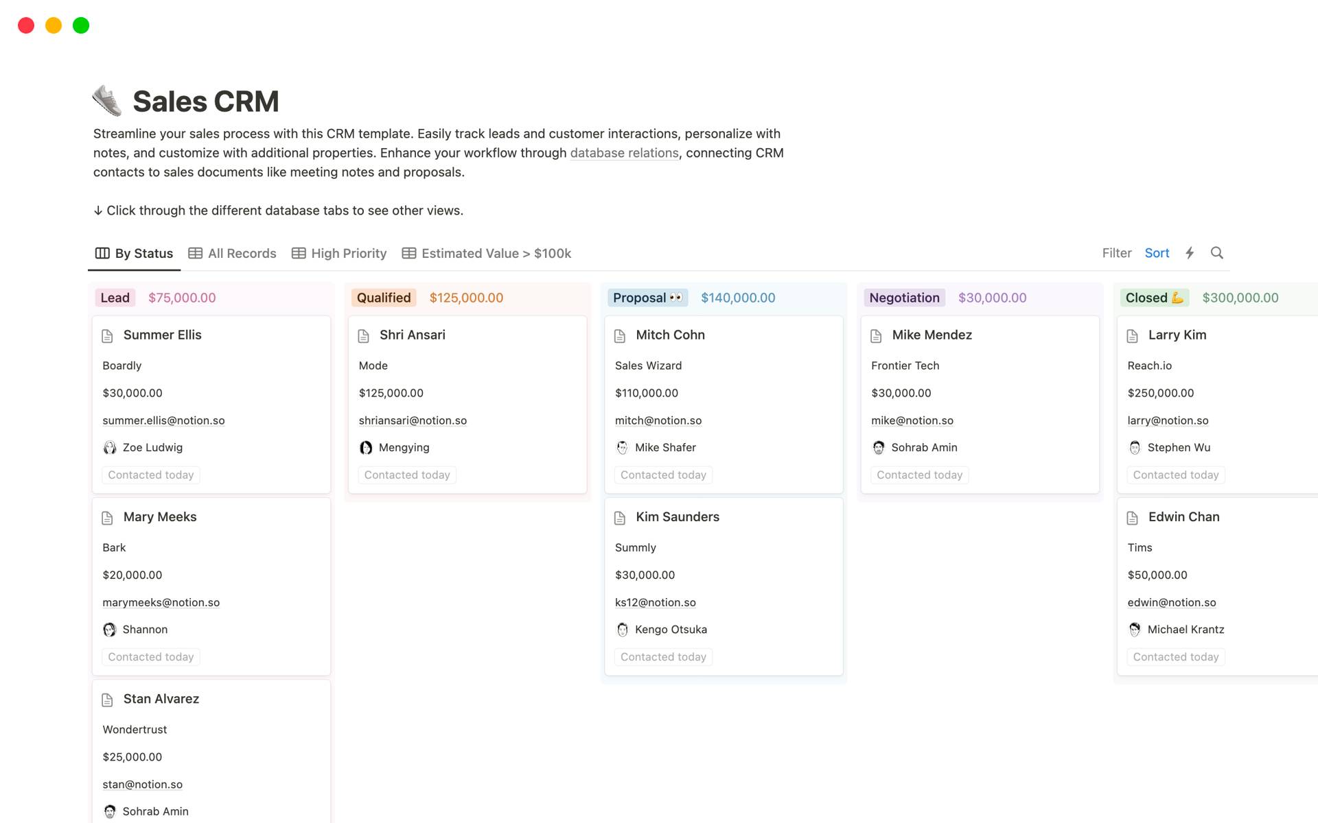Click the Search icon in toolbar
Screen dimensions: 1318x823
click(1217, 253)
